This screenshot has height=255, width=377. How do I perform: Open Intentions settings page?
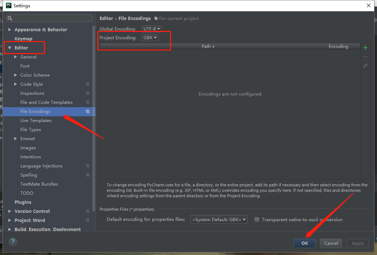coord(31,157)
